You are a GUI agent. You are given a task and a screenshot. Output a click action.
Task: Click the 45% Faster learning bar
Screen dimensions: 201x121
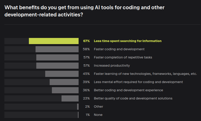point(62,74)
